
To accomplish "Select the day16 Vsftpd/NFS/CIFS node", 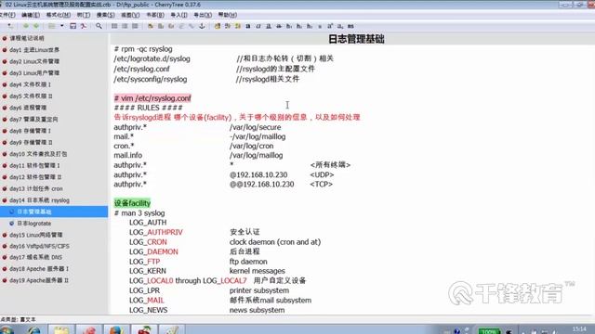I will tap(39, 246).
